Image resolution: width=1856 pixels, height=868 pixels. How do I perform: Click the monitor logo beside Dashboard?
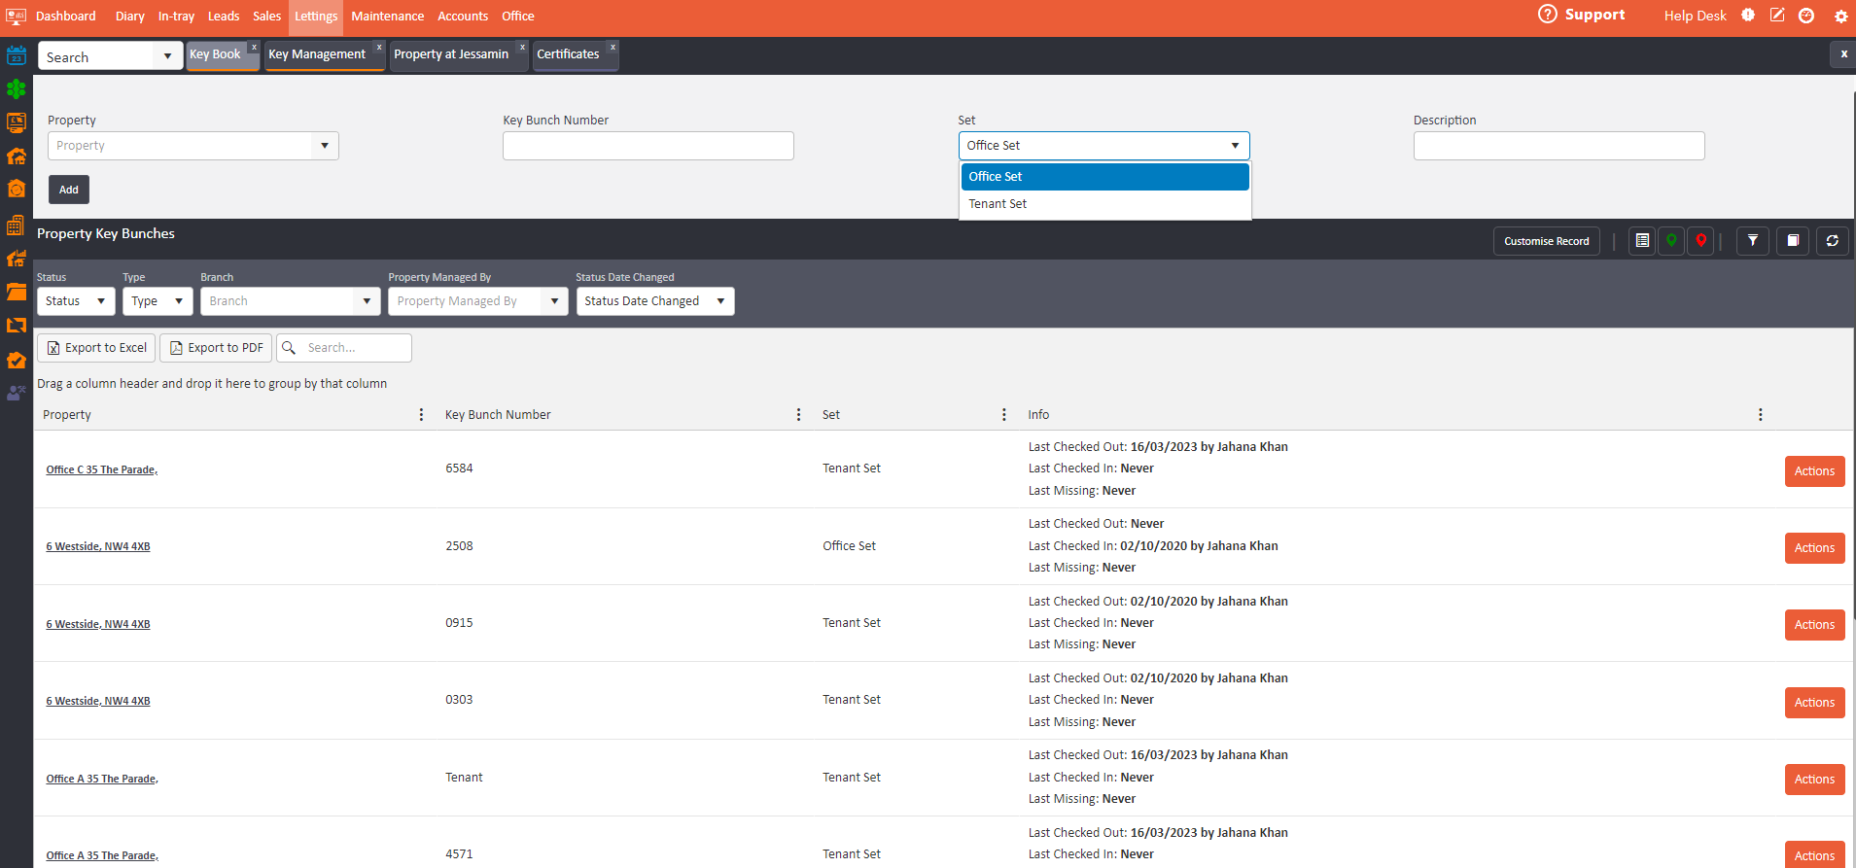(x=17, y=16)
